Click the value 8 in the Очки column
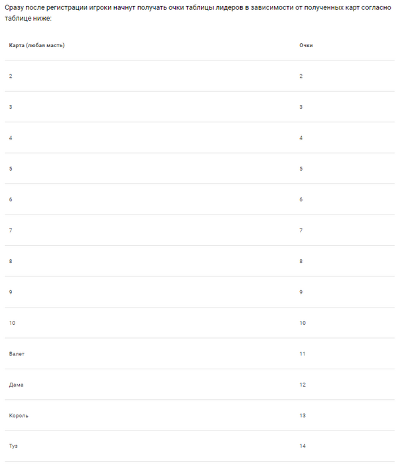This screenshot has height=465, width=400. [x=301, y=261]
